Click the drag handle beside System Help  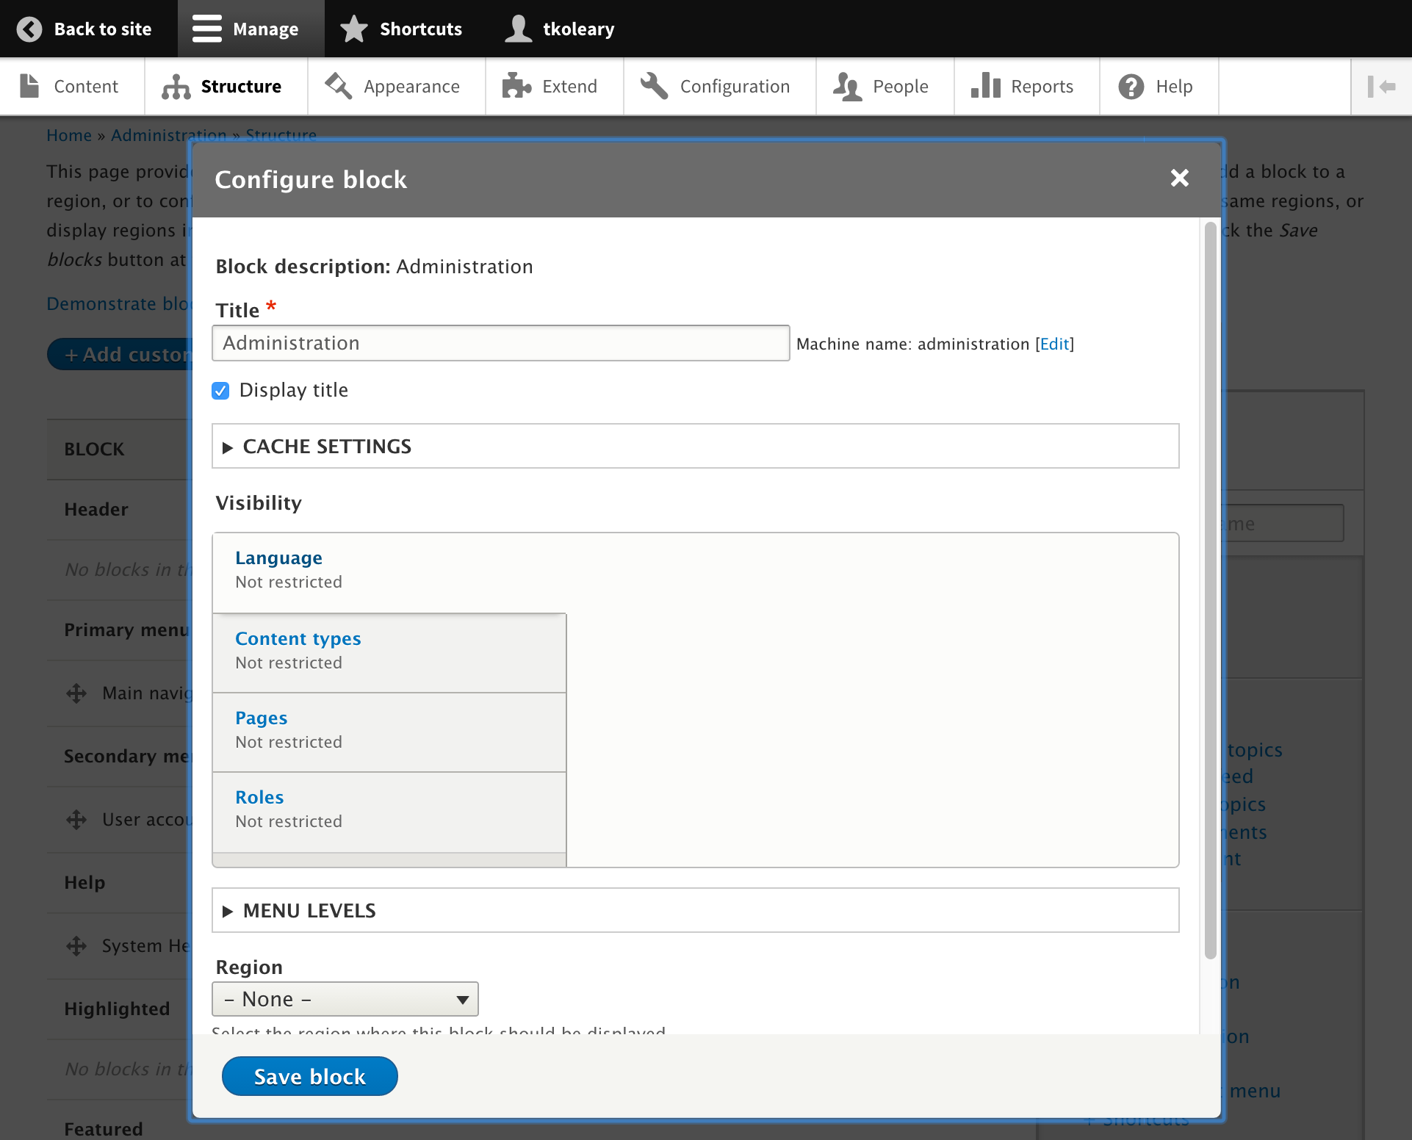tap(76, 946)
